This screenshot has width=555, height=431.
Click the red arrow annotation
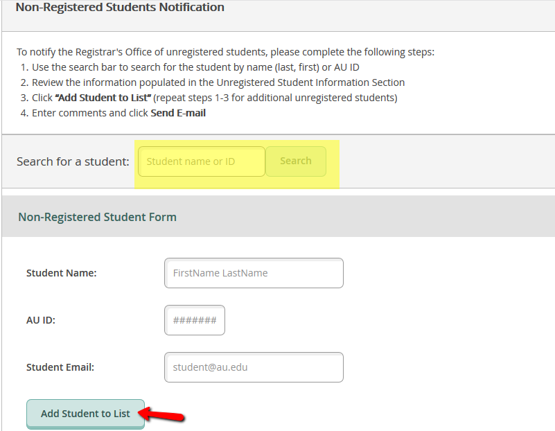[165, 415]
